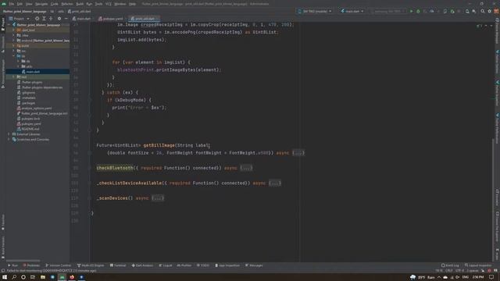Click the CRLF line separator in status bar

pyautogui.click(x=449, y=271)
